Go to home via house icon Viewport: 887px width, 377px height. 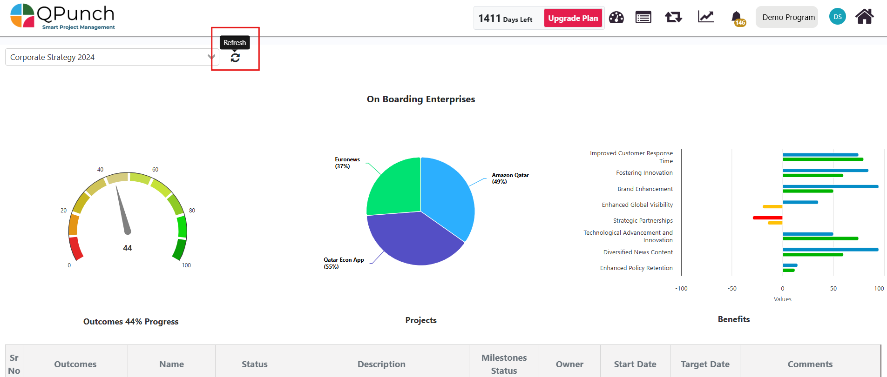click(x=865, y=17)
